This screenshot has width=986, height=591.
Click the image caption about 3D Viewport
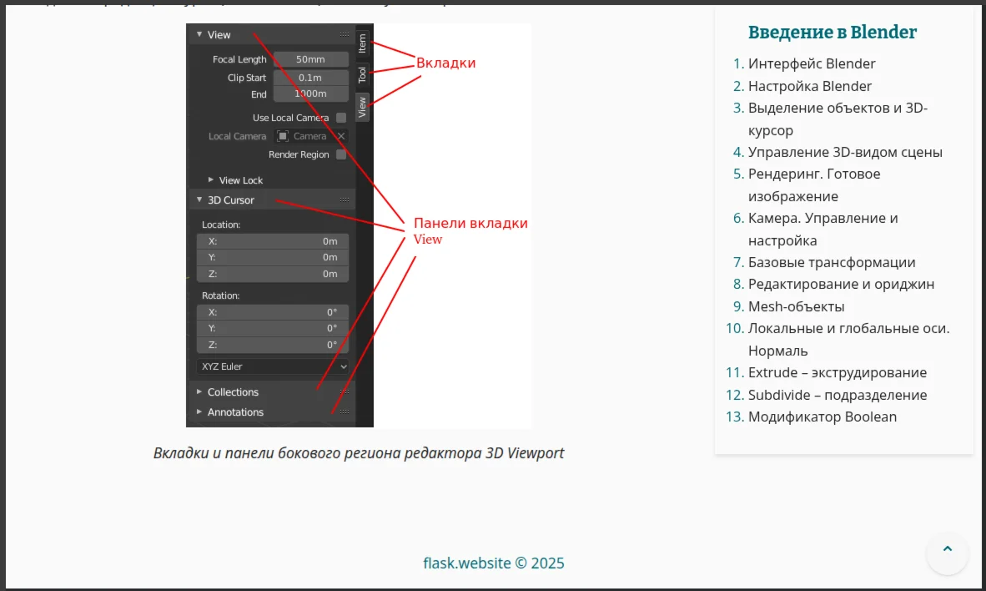coord(359,453)
